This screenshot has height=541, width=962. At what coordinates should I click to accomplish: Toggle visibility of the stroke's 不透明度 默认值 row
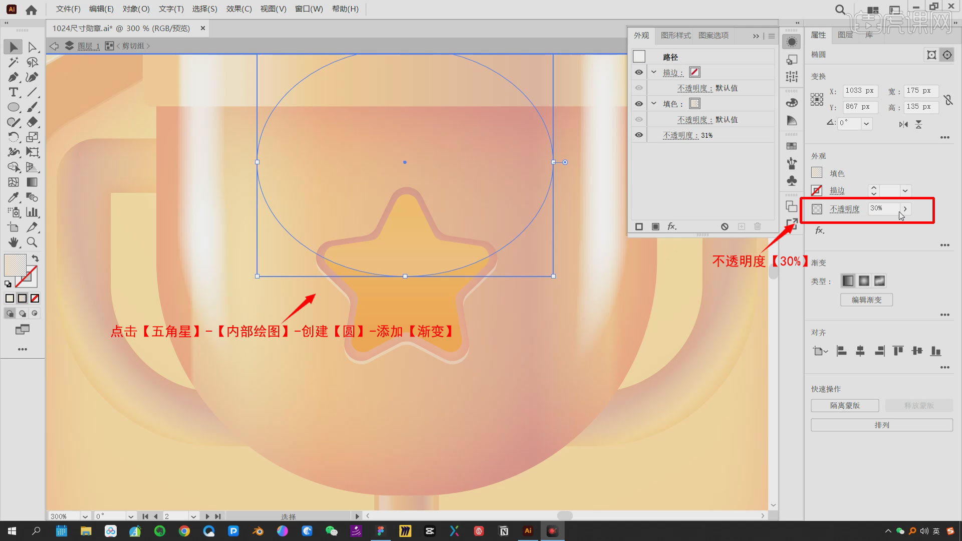point(639,88)
